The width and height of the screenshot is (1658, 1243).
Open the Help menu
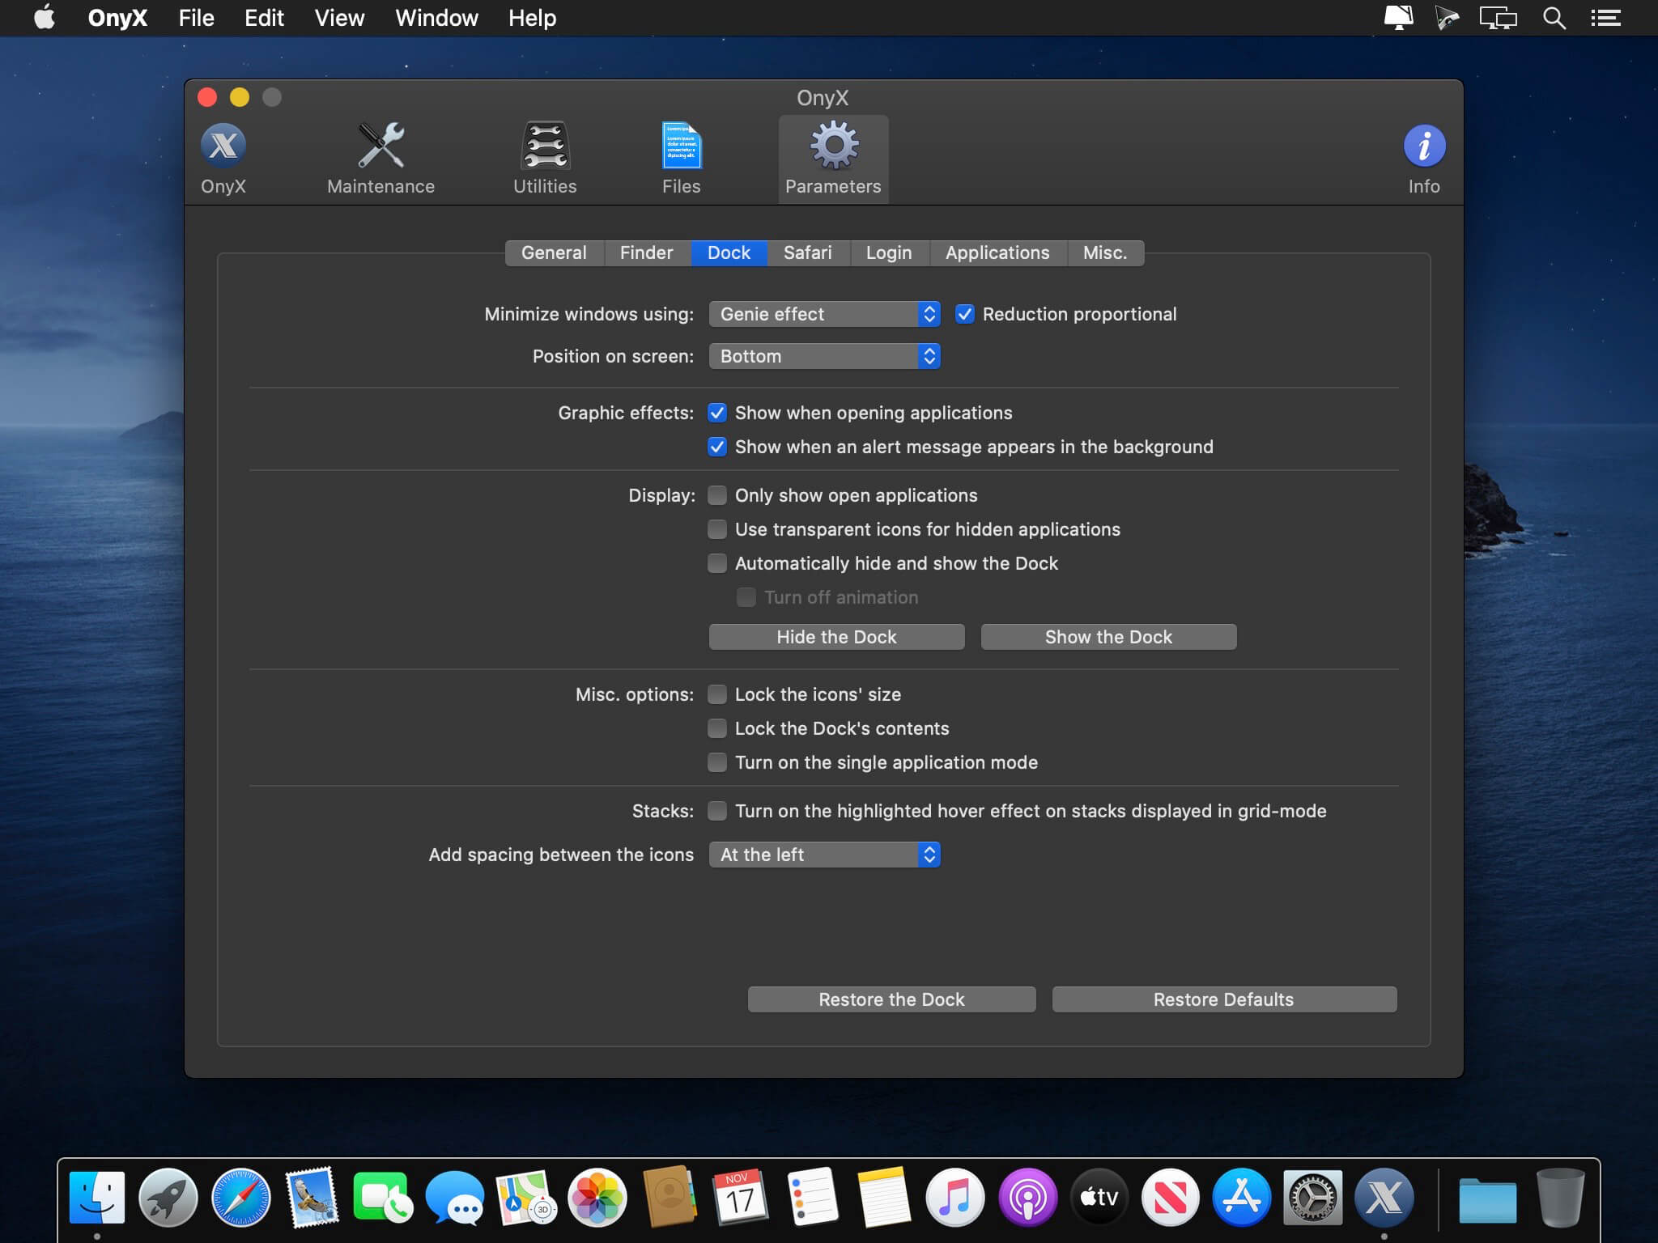(532, 18)
